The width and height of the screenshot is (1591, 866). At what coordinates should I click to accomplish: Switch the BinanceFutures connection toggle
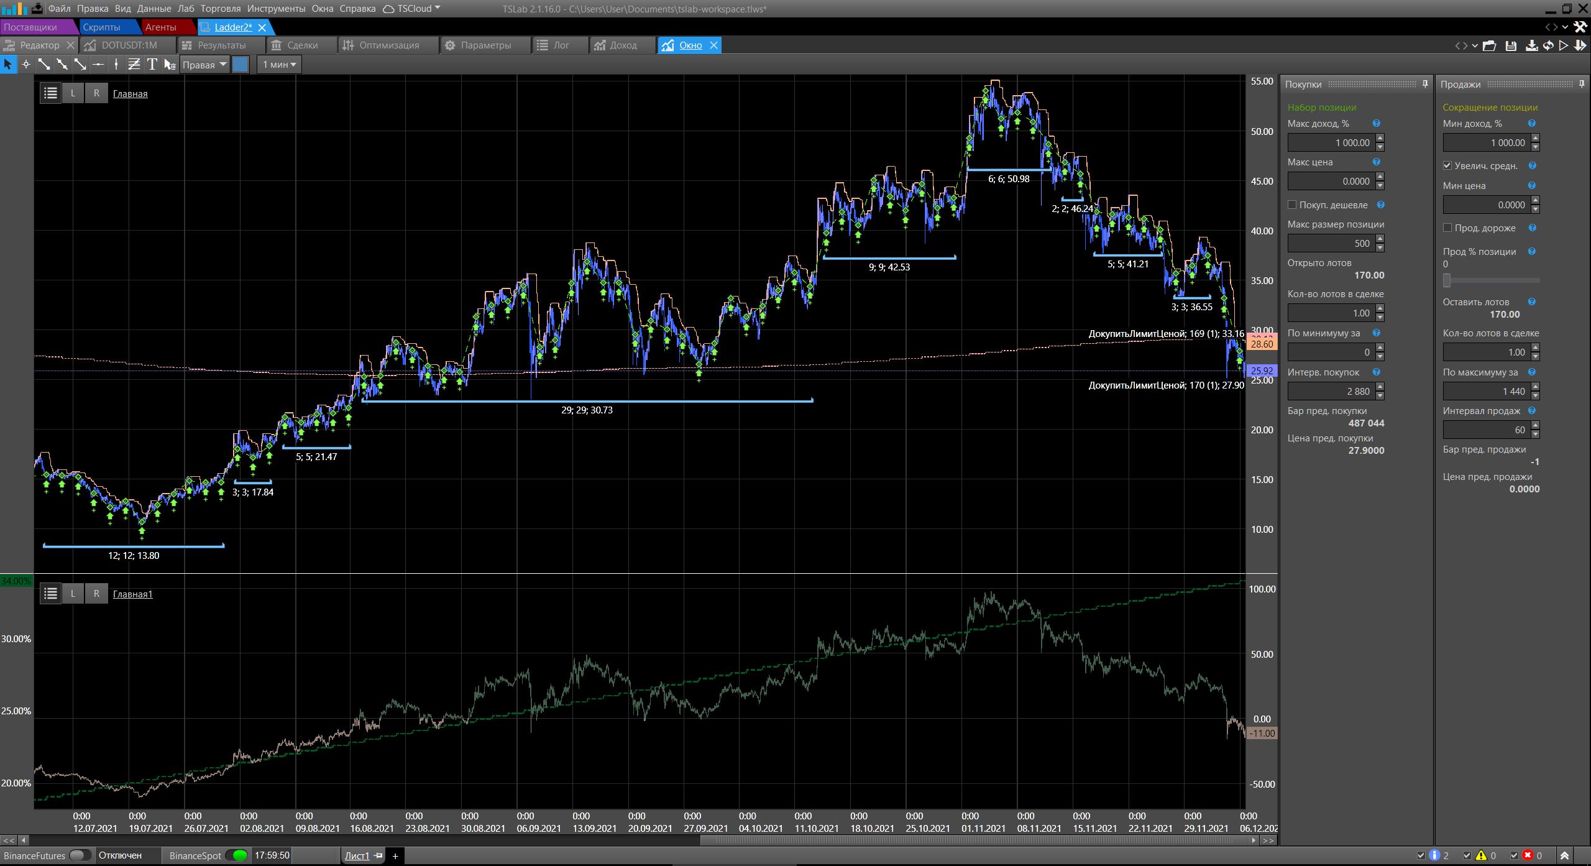[x=80, y=855]
